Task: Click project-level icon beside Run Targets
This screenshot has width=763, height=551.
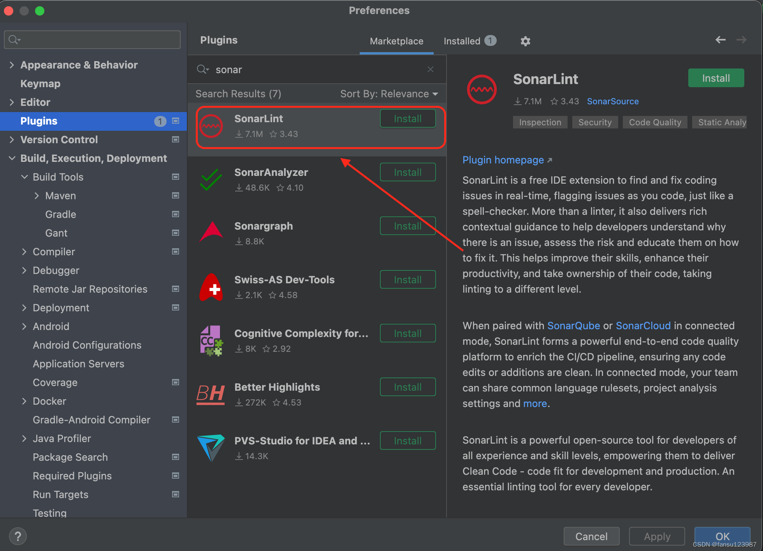Action: pos(176,495)
